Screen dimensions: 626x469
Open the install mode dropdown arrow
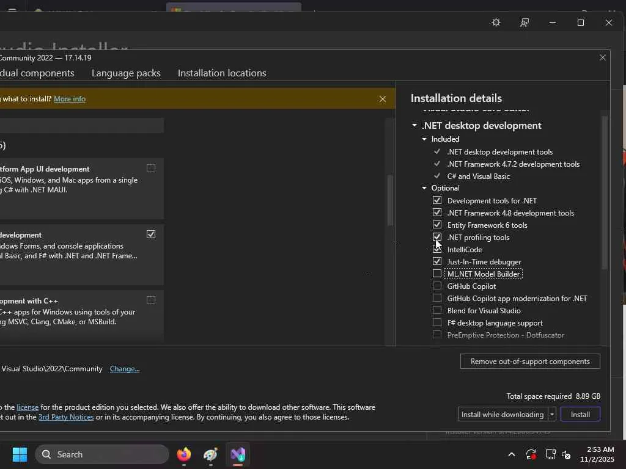coord(552,415)
